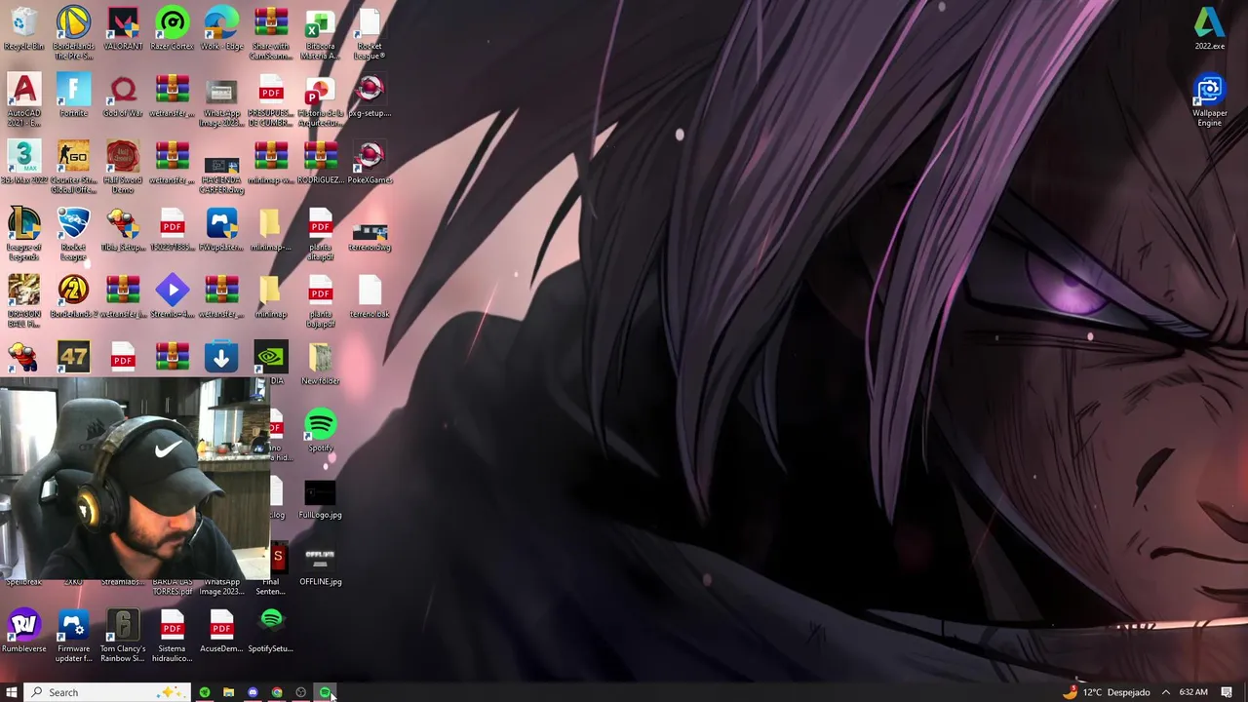Launch PokeXGames shortcut

[x=370, y=163]
